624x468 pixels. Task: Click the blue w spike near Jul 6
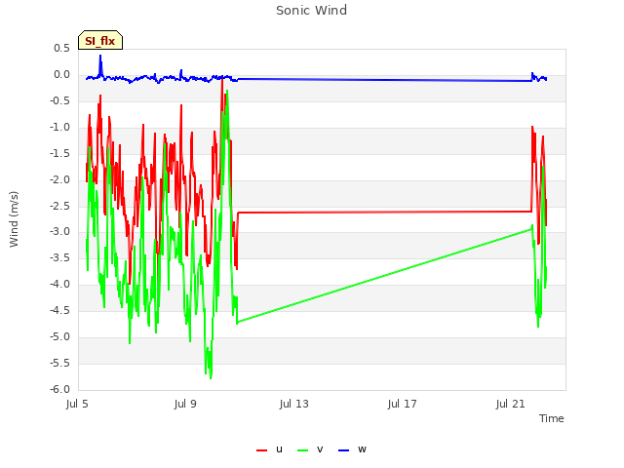coord(100,63)
